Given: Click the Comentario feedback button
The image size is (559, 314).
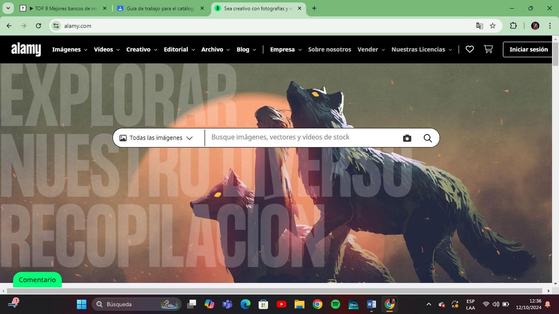Looking at the screenshot, I should (37, 280).
